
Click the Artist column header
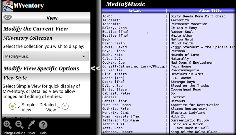tap(135, 11)
